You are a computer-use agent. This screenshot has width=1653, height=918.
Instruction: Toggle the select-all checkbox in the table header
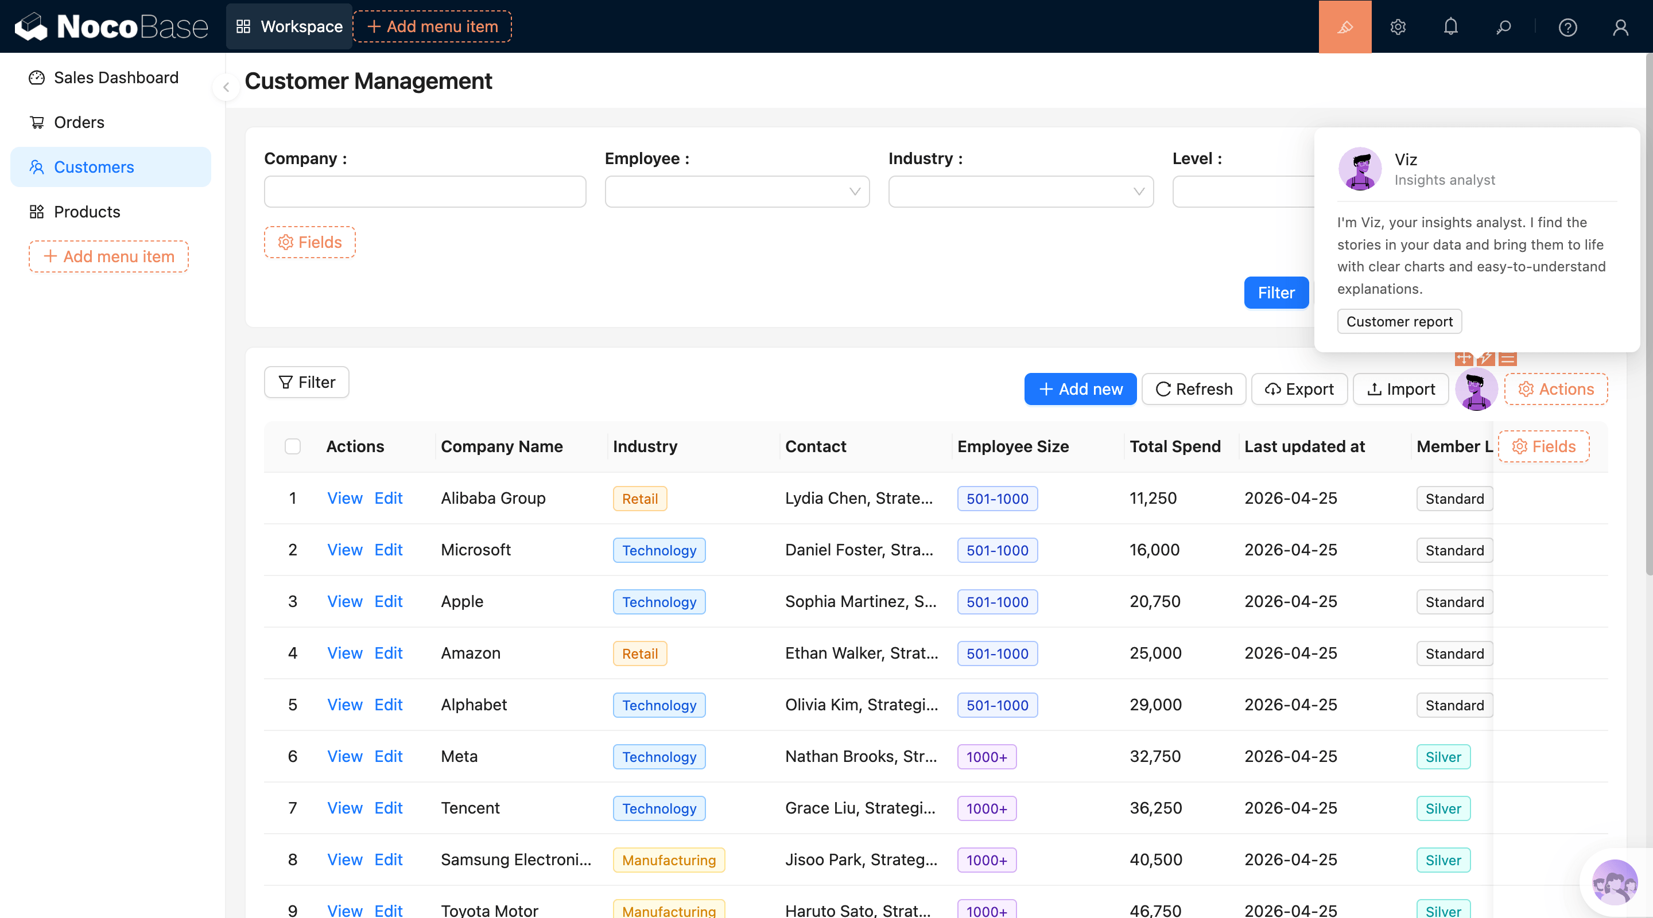click(x=293, y=446)
